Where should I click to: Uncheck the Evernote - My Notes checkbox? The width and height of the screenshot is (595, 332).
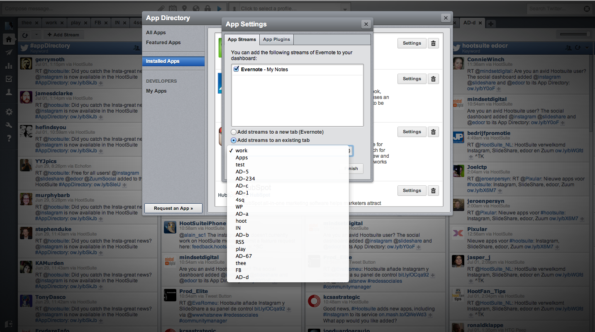(236, 70)
